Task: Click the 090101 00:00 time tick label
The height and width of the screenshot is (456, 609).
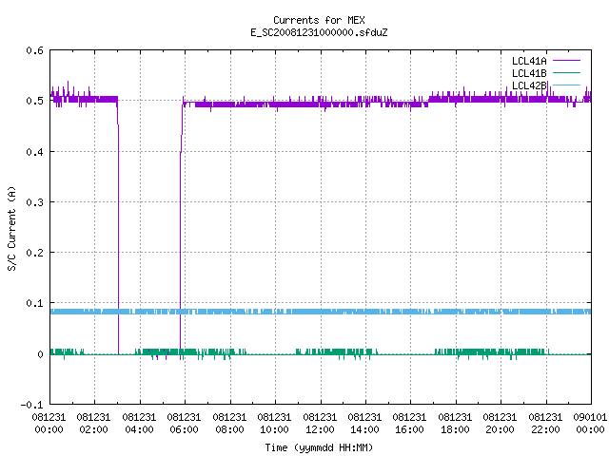Action: pos(590,424)
